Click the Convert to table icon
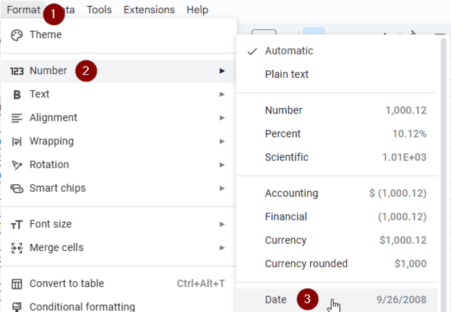 tap(17, 284)
